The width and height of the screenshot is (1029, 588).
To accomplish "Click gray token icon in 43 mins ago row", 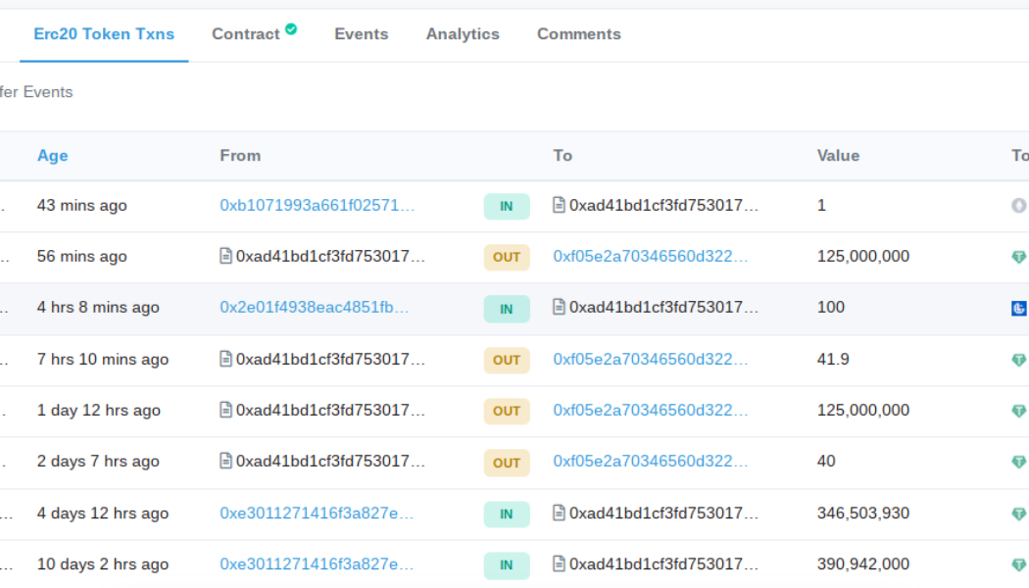I will coord(1019,206).
